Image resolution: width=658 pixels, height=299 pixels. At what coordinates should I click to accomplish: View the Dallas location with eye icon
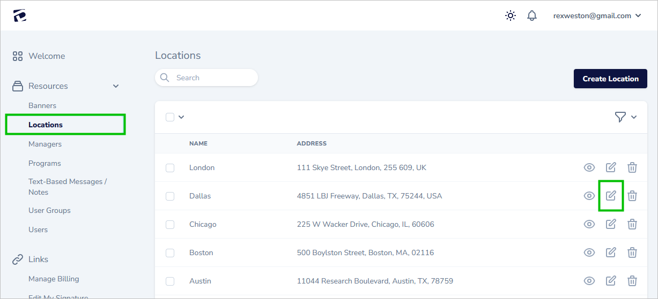pyautogui.click(x=589, y=196)
